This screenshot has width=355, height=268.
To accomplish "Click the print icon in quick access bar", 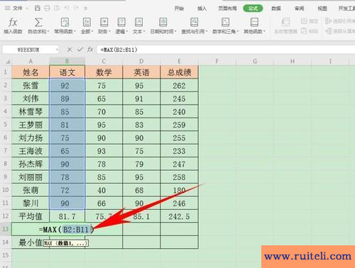I will tap(48, 9).
